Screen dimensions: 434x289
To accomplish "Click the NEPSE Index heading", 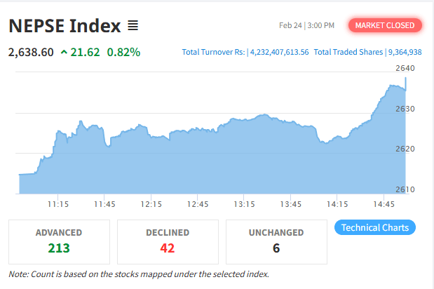I will pos(64,27).
